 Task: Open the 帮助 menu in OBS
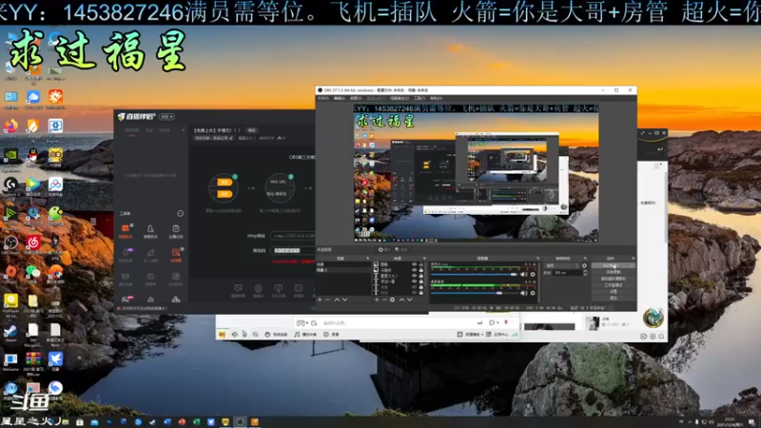pos(436,98)
